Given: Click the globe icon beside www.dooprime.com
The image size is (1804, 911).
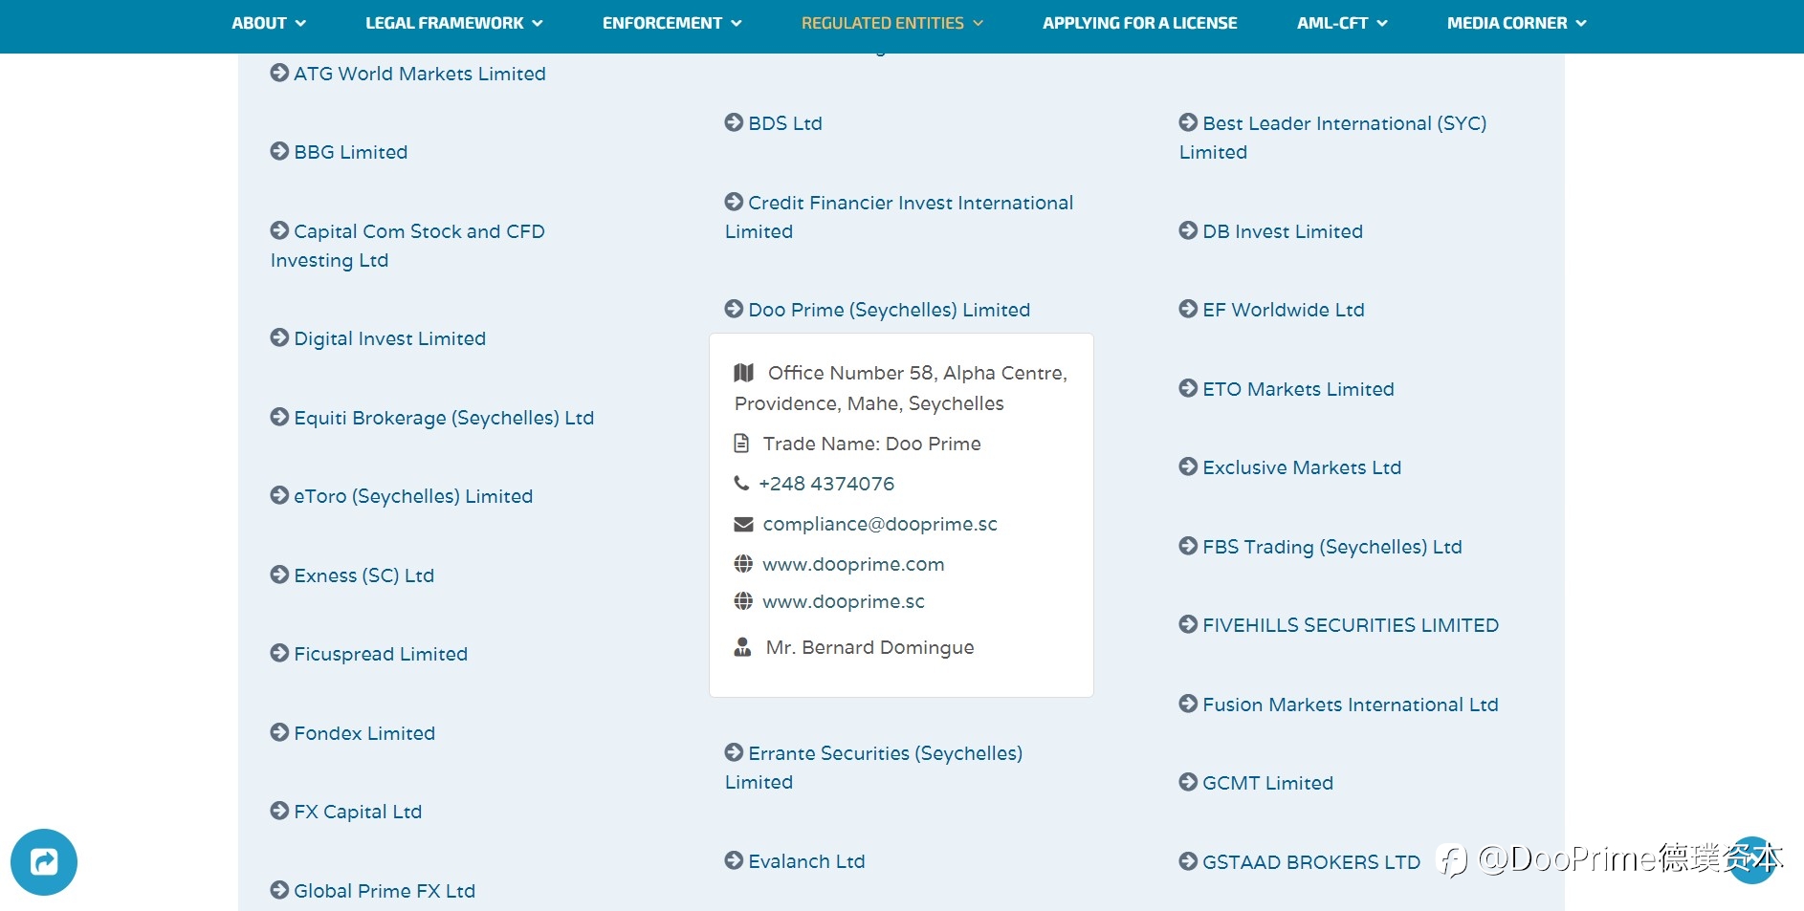Looking at the screenshot, I should click(x=743, y=564).
